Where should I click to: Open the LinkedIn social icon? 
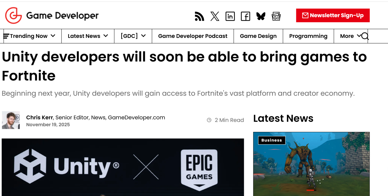point(230,16)
